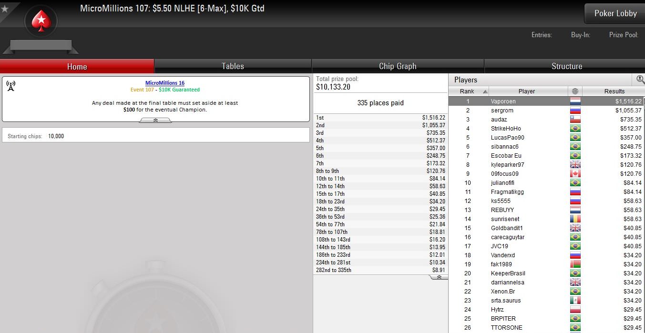Open the Structure tab
645x333 pixels.
567,66
